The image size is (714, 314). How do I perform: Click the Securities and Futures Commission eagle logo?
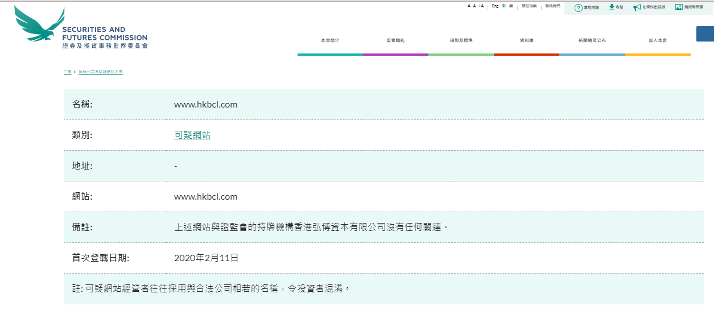40,24
